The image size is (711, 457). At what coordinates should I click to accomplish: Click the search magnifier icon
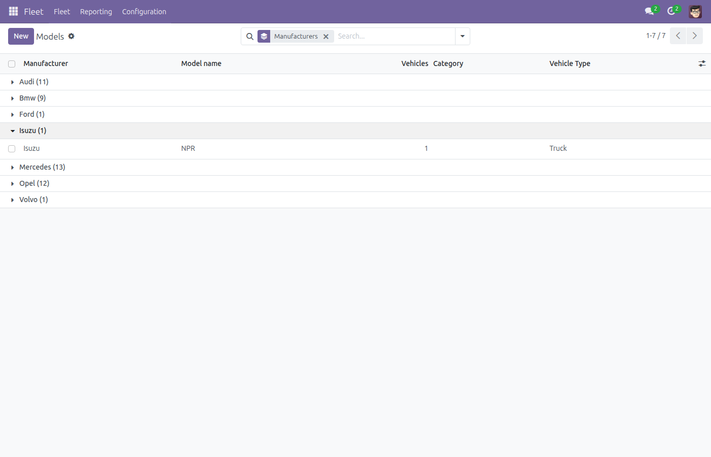pos(250,37)
